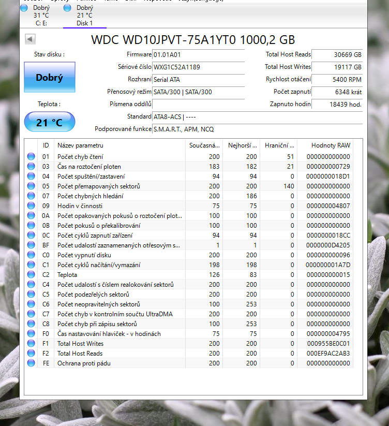
Task: Select 'Počet chyb čtení' parameter name
Action: click(x=80, y=157)
